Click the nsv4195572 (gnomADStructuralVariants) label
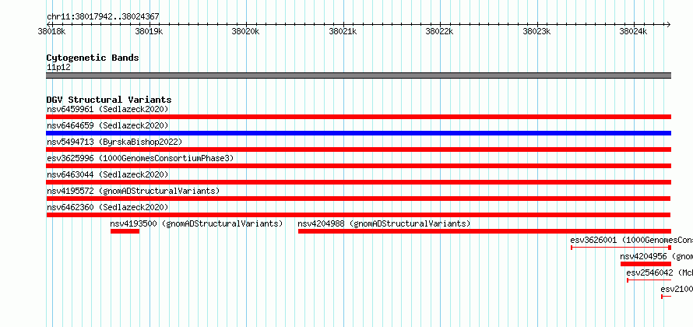Viewport: 693px width, 327px height. click(x=133, y=191)
